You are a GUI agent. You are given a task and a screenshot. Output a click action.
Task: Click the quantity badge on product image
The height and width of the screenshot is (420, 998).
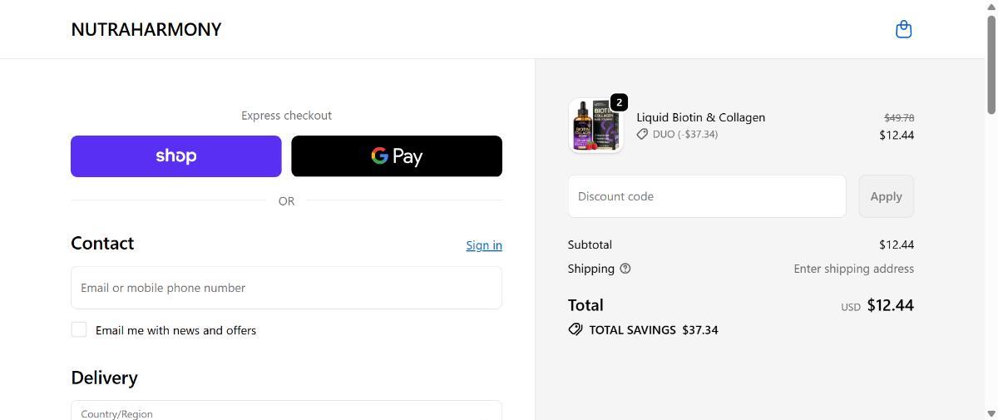tap(619, 102)
